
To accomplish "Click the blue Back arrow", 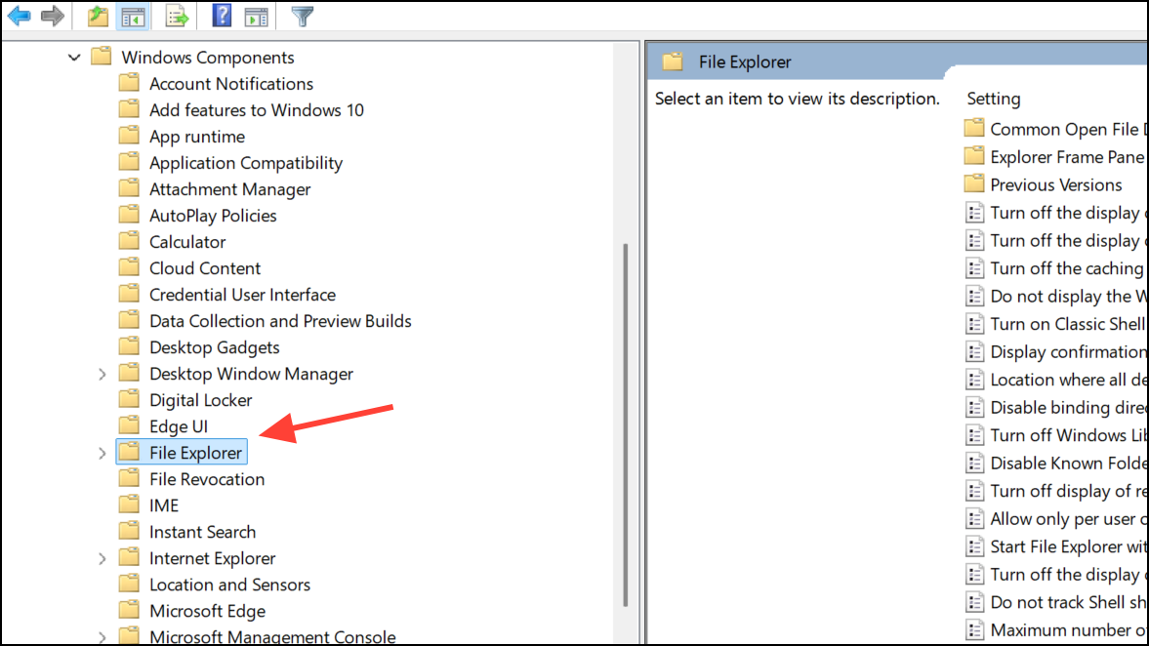I will click(x=20, y=16).
